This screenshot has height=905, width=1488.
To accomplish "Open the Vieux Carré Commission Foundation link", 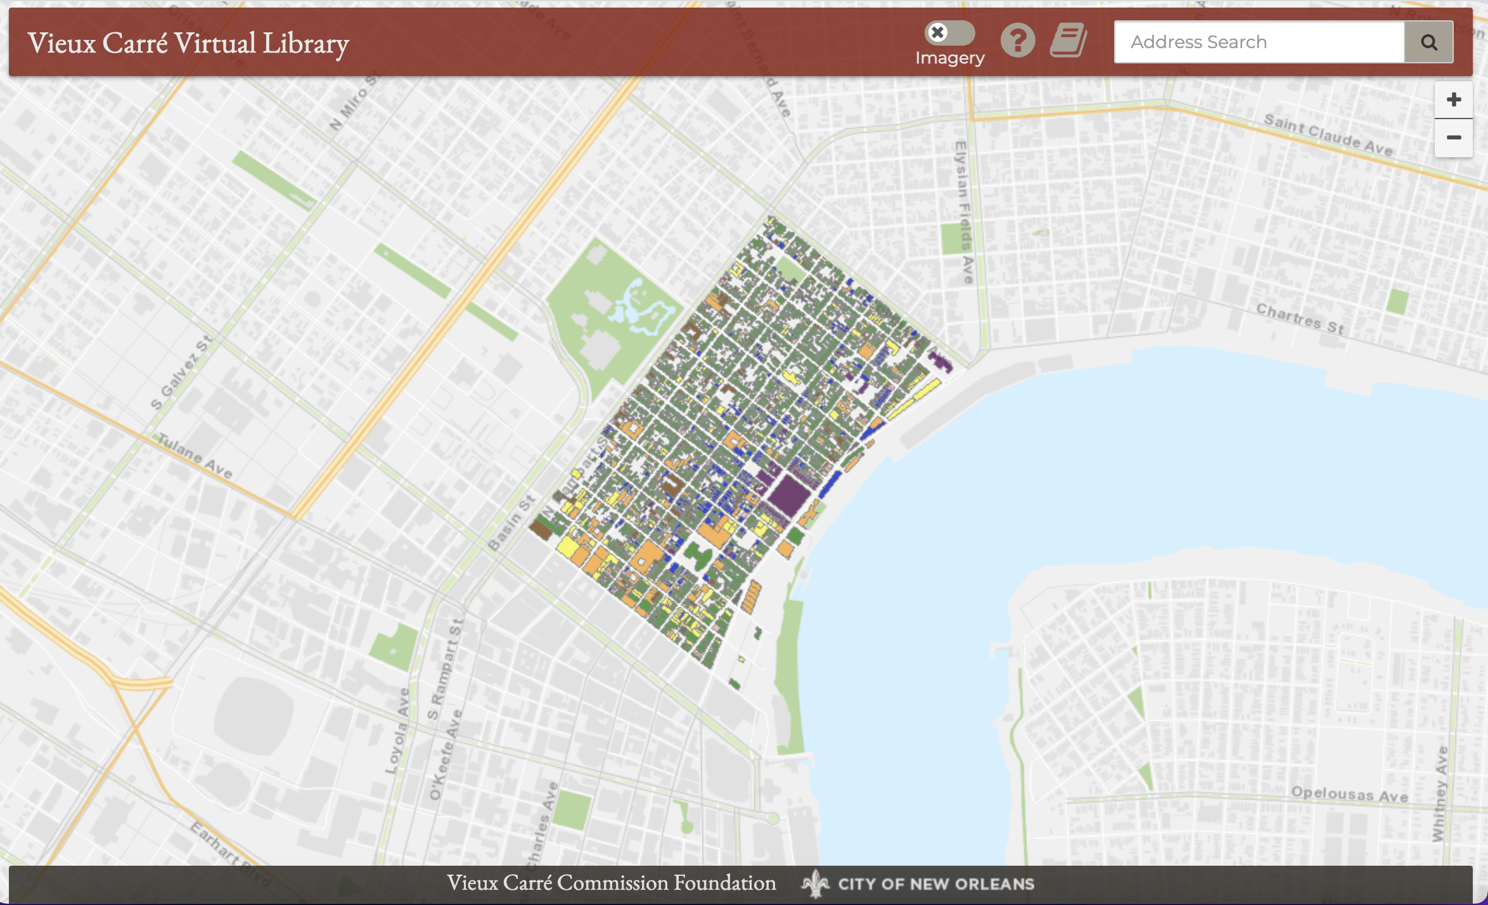I will (x=611, y=883).
